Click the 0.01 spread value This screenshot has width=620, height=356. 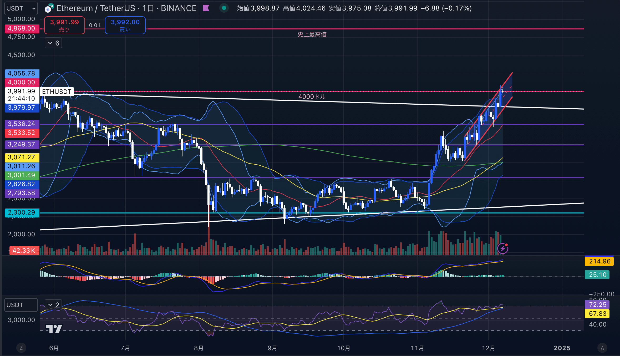tap(95, 25)
